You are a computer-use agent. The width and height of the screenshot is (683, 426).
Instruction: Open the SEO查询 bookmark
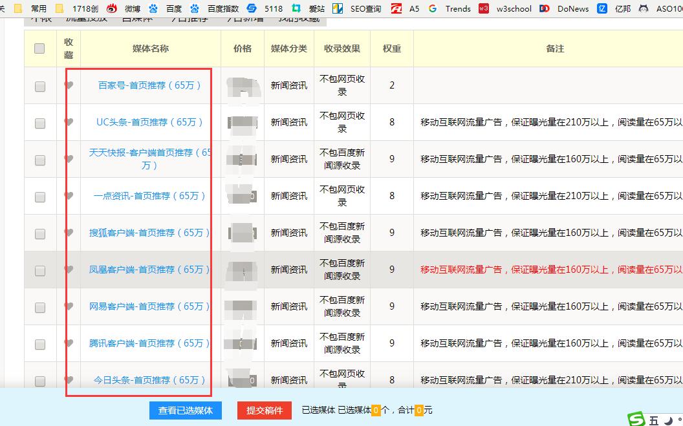point(357,8)
